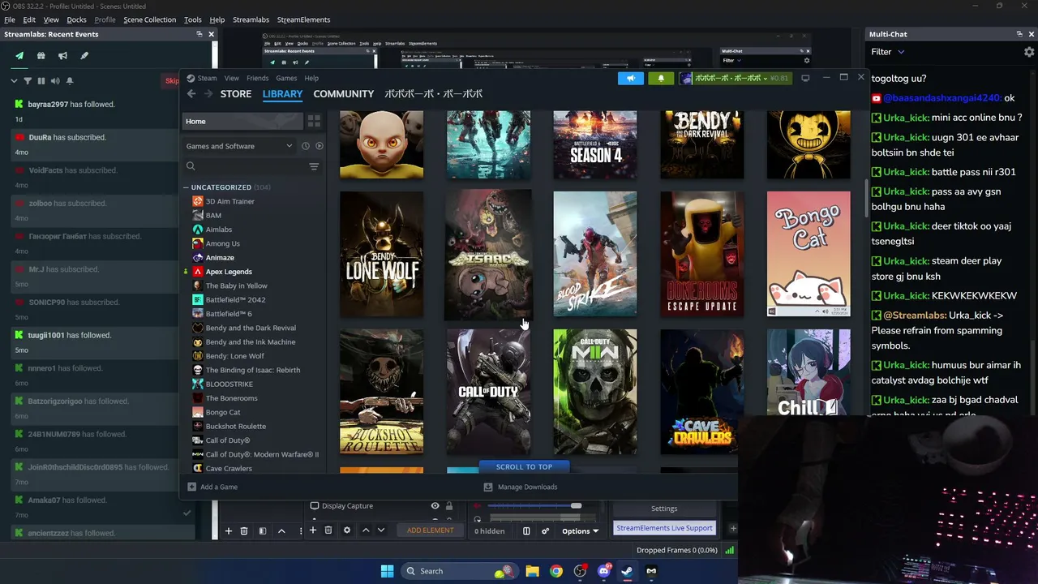Switch to the Steam LIBRARY tab
Image resolution: width=1038 pixels, height=584 pixels.
(282, 94)
